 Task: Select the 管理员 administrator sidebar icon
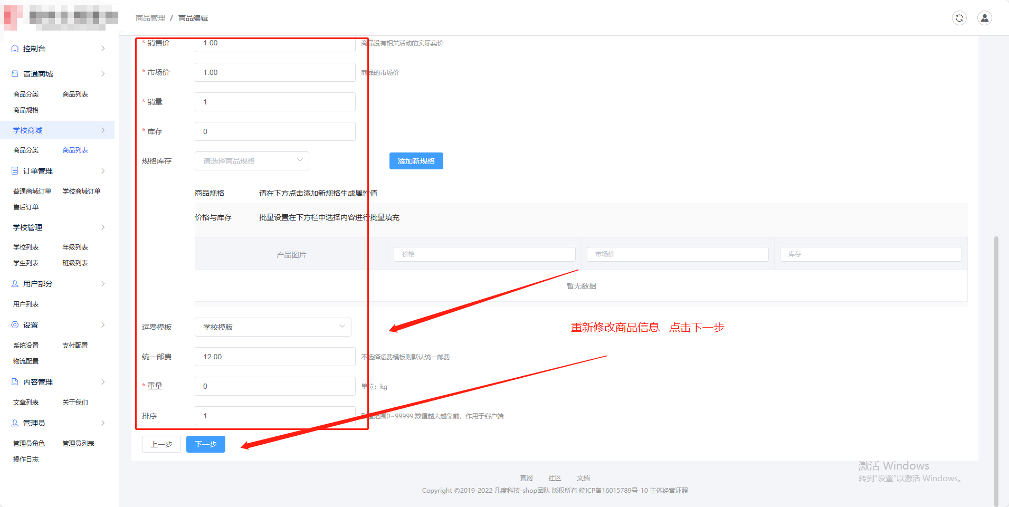point(15,423)
